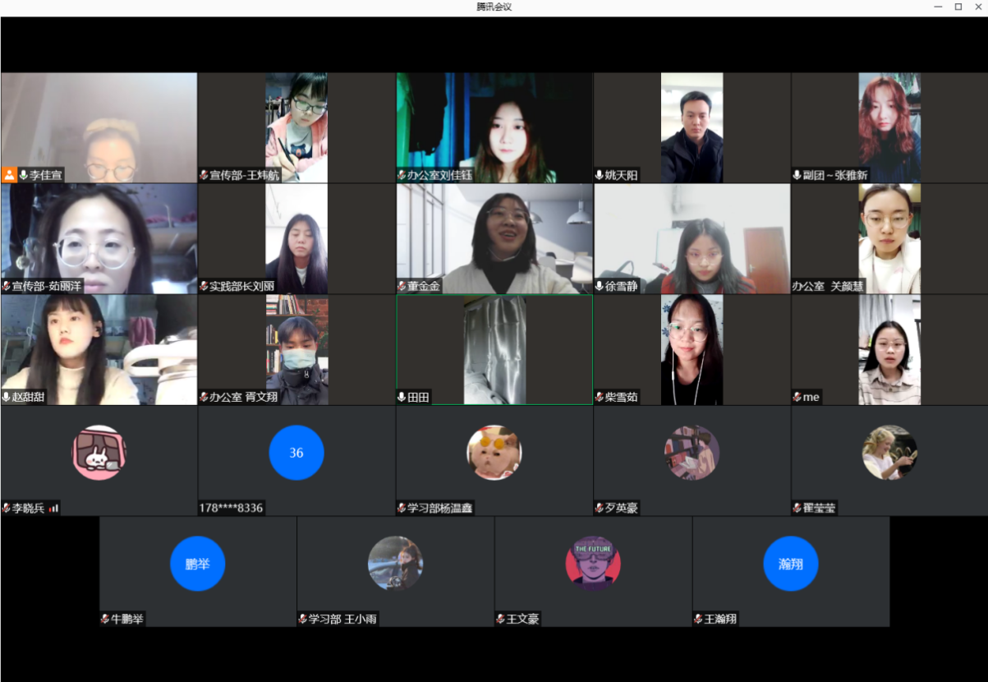Click the signal strength icon next to 李晓兵

click(x=54, y=509)
